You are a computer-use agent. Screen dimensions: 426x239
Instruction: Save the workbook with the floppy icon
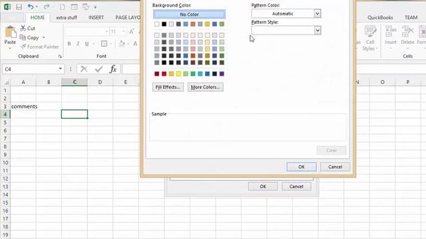19,7
